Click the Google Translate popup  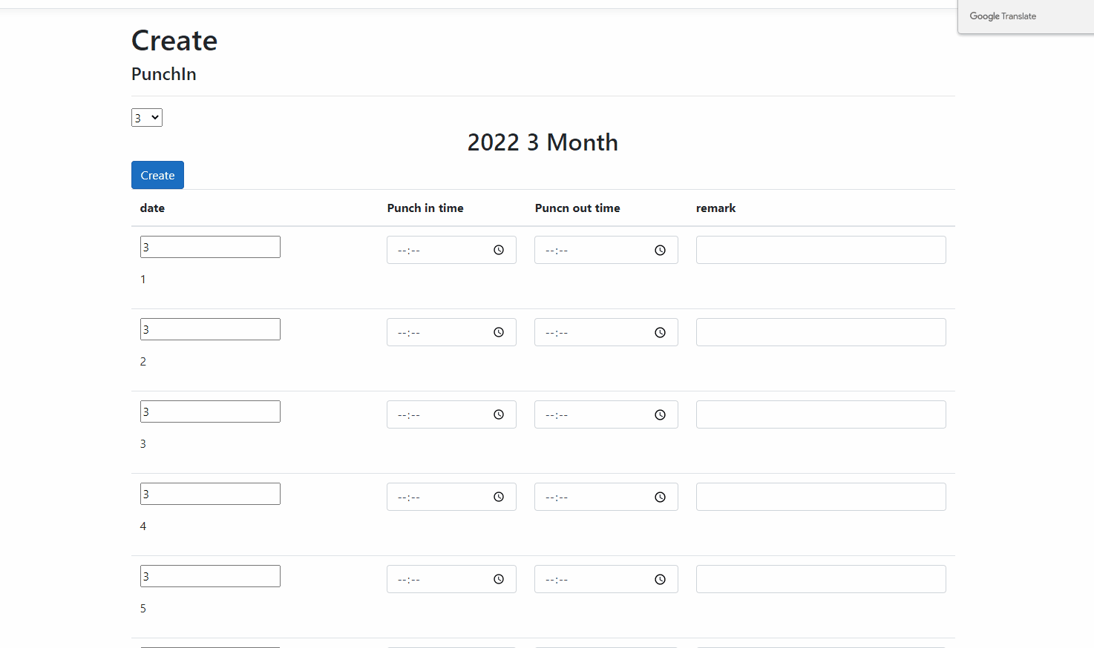[1024, 16]
